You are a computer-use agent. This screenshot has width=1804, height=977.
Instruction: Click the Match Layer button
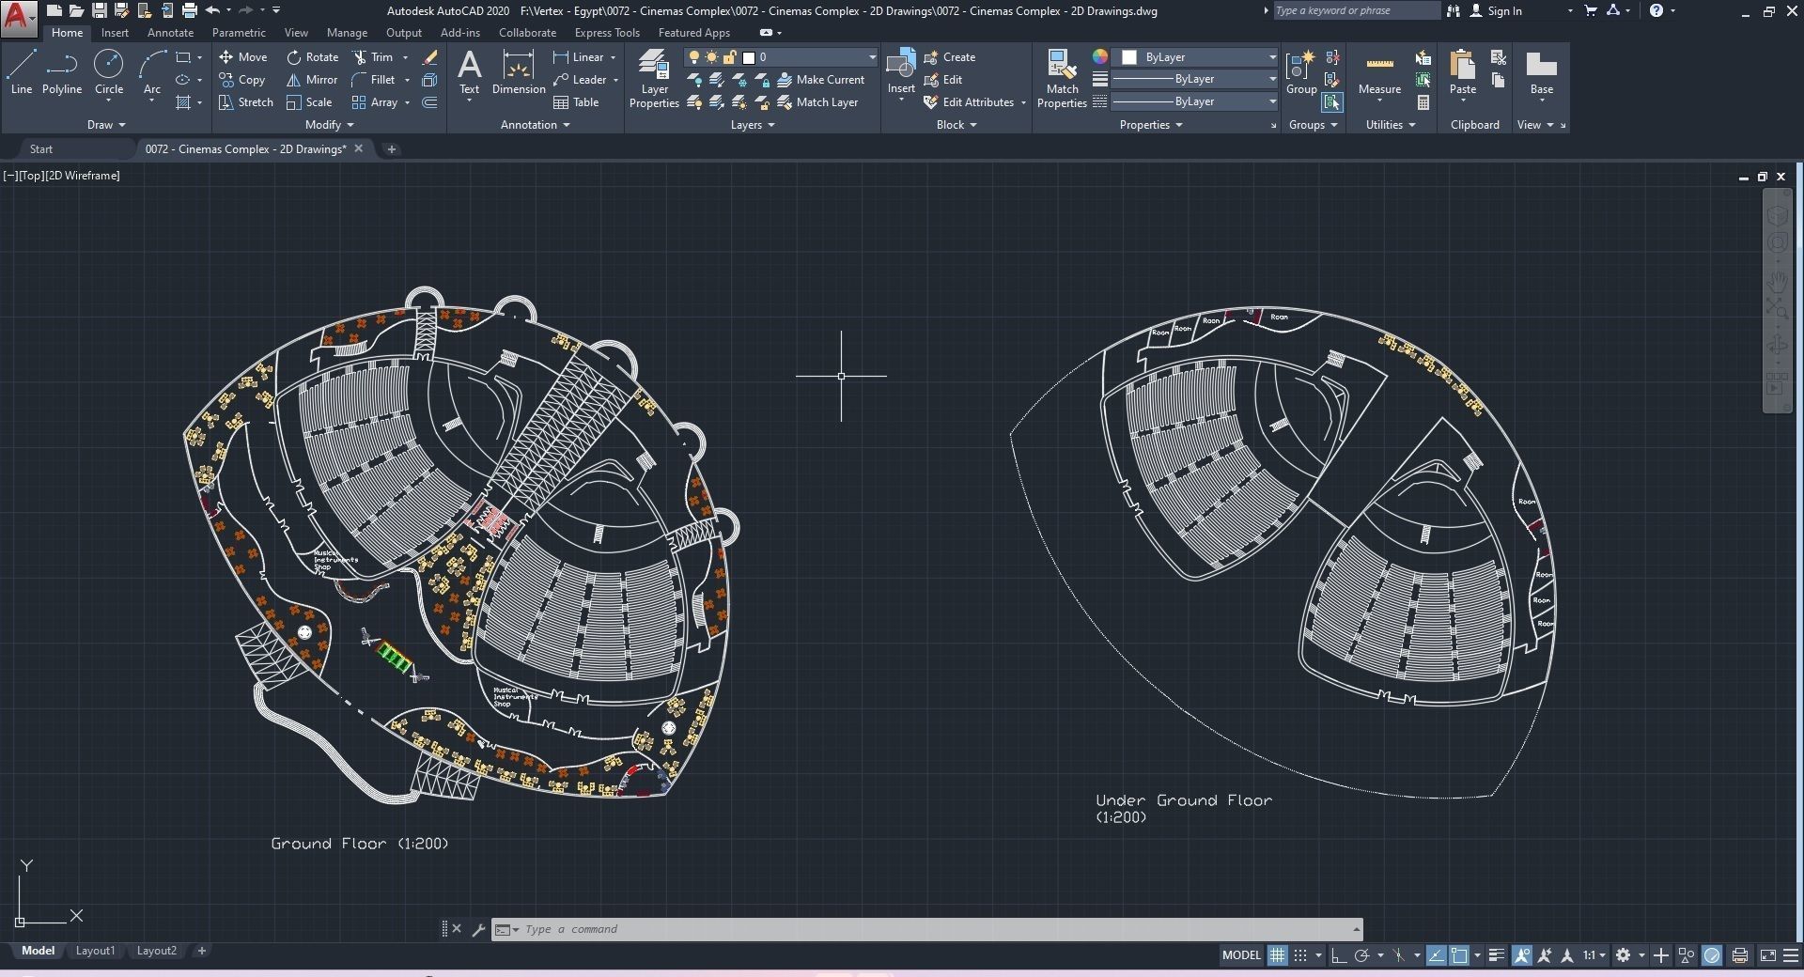pyautogui.click(x=817, y=102)
